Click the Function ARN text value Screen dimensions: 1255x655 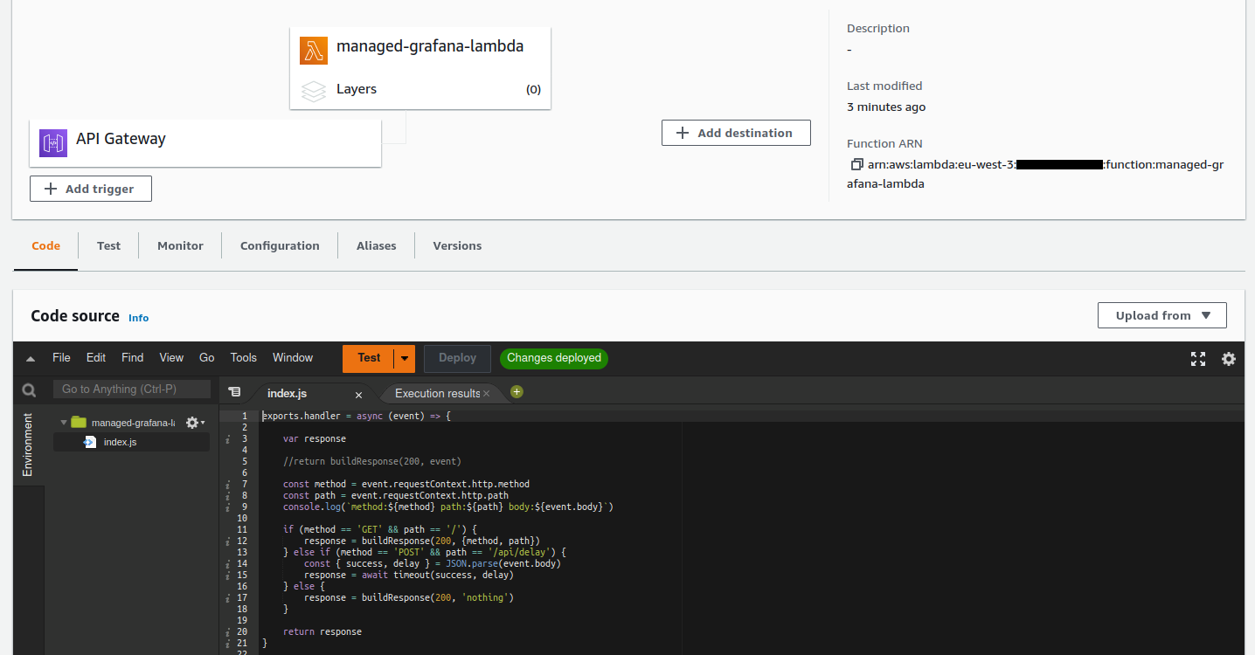1036,174
